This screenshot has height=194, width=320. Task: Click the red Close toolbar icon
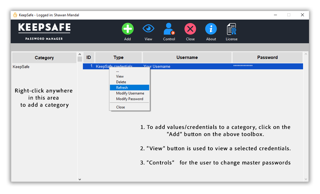pyautogui.click(x=190, y=29)
